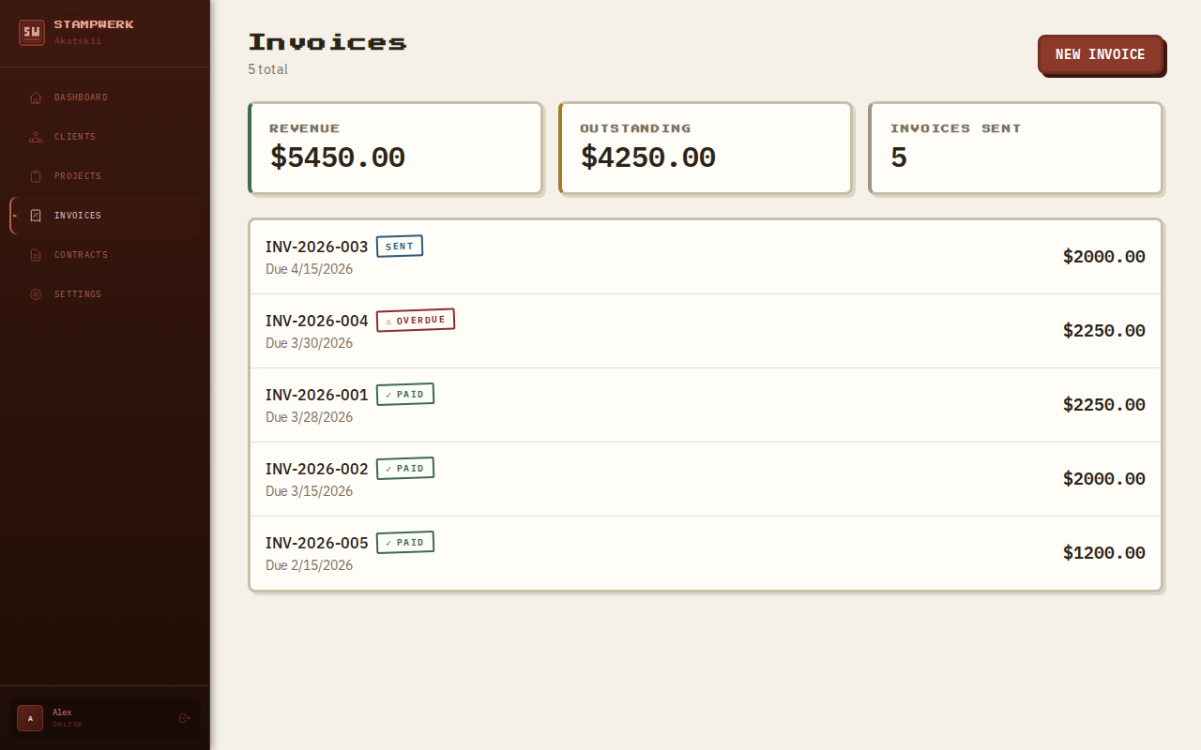
Task: Open the Dashboard menu item
Action: click(105, 97)
